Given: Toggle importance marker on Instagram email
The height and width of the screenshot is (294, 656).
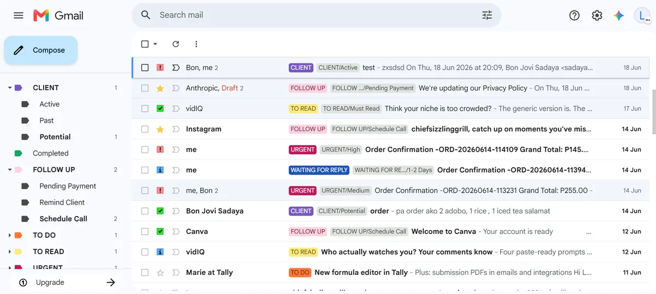Looking at the screenshot, I should point(176,129).
